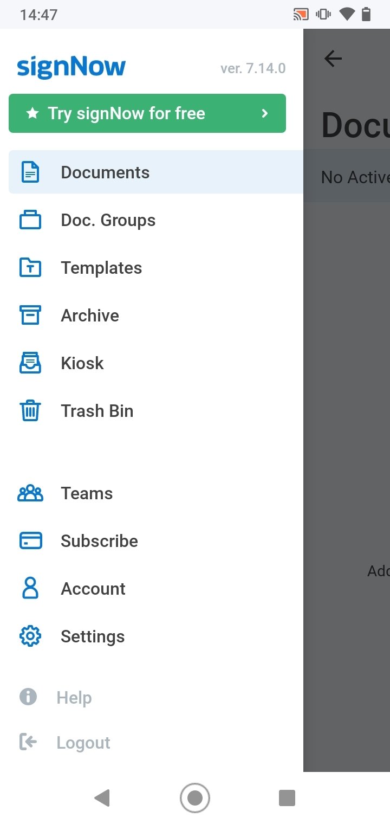
Task: Click the Doc. Groups briefcase icon
Action: tap(30, 220)
